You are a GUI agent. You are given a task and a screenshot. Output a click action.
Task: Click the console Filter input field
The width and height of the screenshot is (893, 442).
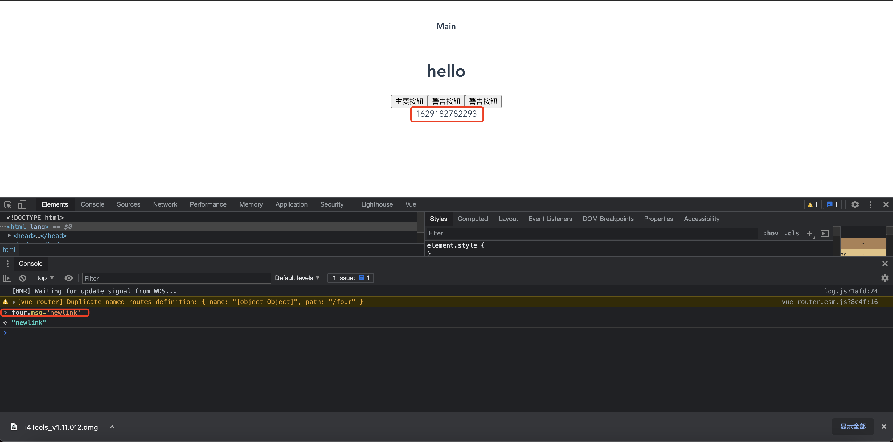coord(176,278)
